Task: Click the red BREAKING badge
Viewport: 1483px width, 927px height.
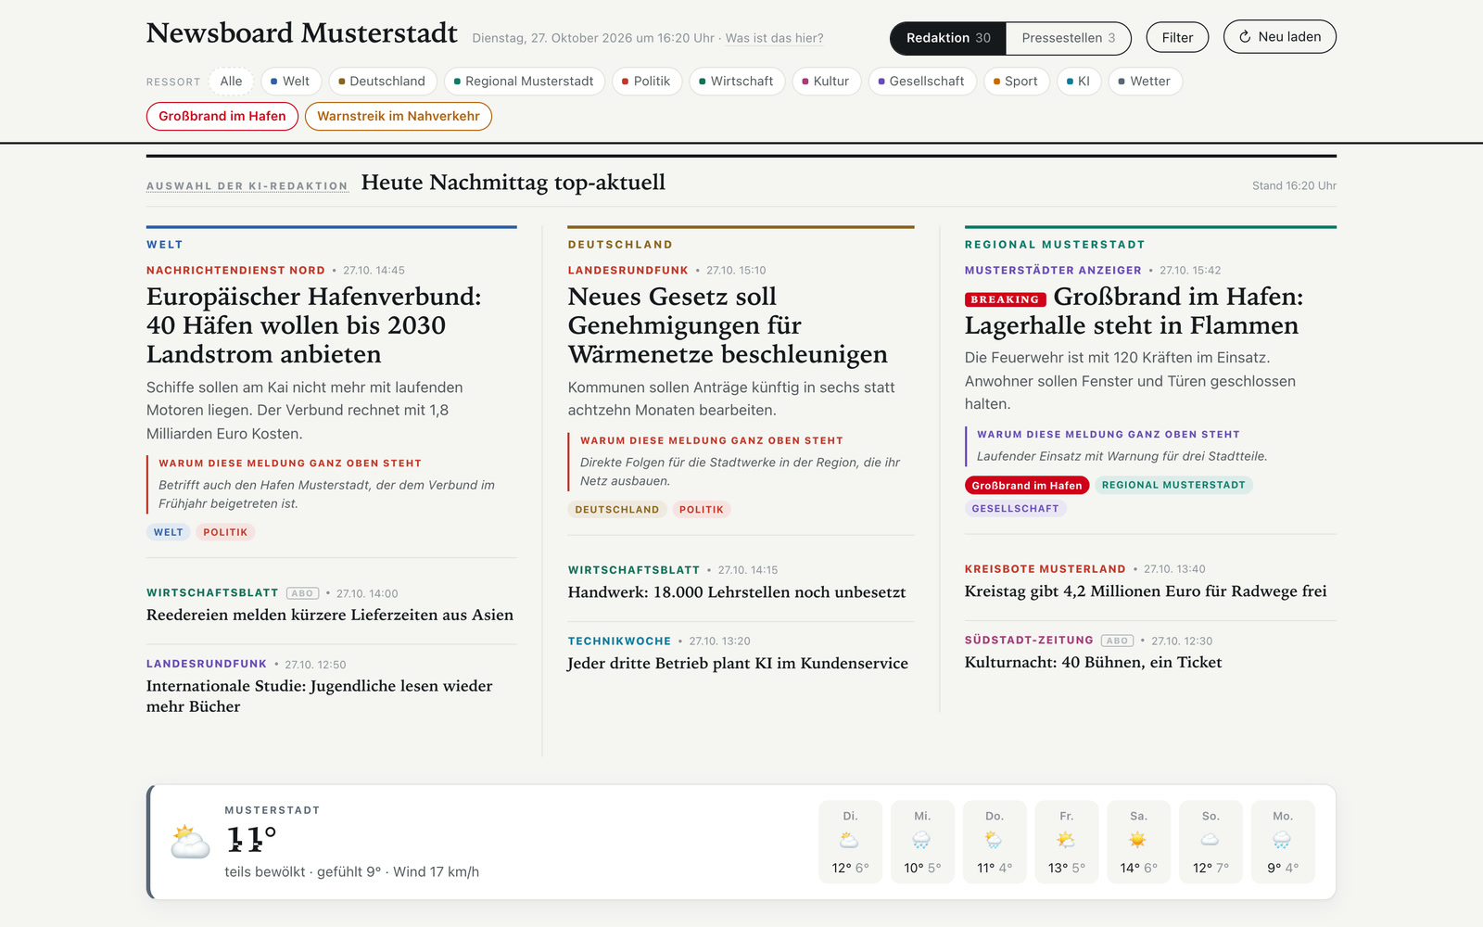Action: 1005,299
